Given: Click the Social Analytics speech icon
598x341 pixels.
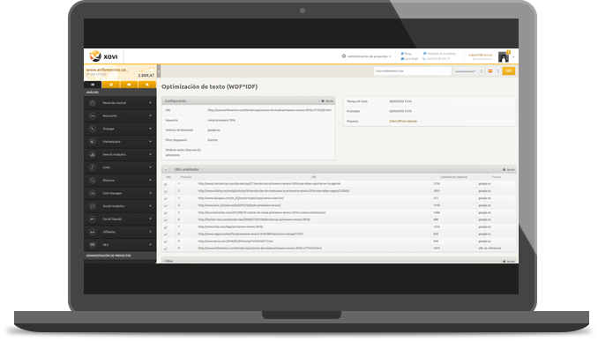Looking at the screenshot, I should [93, 206].
